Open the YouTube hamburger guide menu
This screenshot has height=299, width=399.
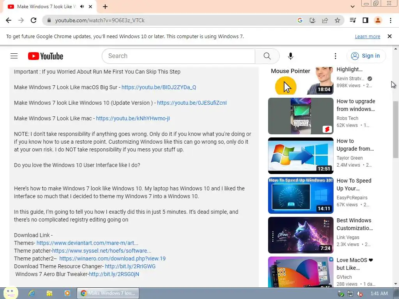pos(14,56)
